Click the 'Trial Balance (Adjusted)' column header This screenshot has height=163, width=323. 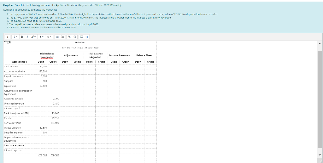click(95, 55)
